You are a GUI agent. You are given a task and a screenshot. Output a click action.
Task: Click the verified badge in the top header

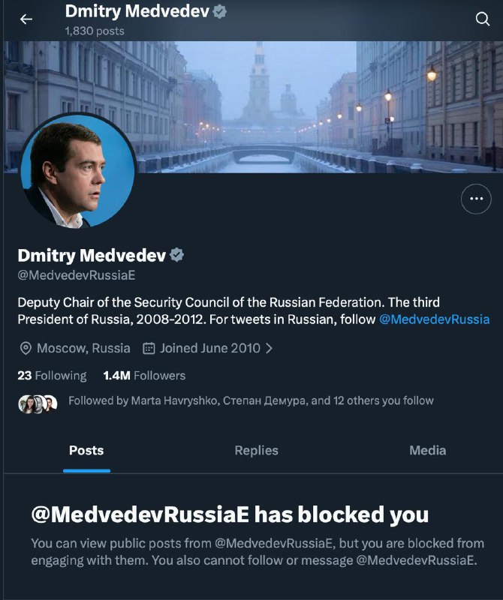(220, 11)
